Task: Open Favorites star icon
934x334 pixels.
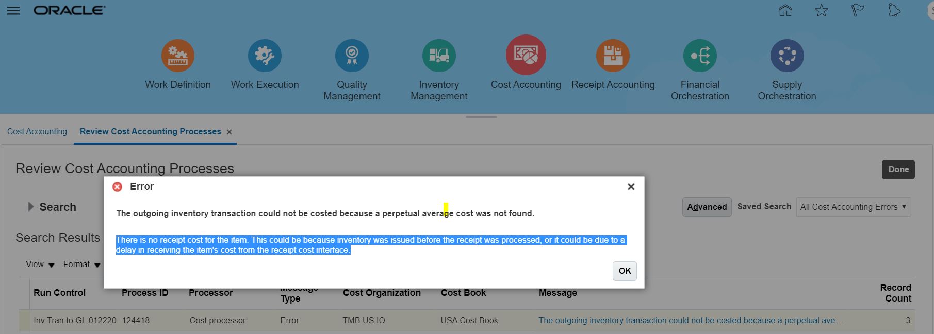Action: [x=822, y=10]
